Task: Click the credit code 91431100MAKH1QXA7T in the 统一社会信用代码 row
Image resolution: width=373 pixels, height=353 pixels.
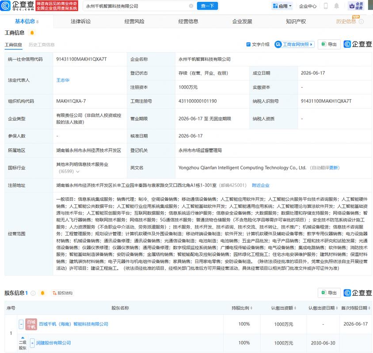Action: (81, 59)
